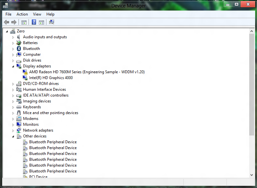Image resolution: width=257 pixels, height=188 pixels.
Task: Toggle the action pane toolbar icon
Action: pyautogui.click(x=42, y=22)
